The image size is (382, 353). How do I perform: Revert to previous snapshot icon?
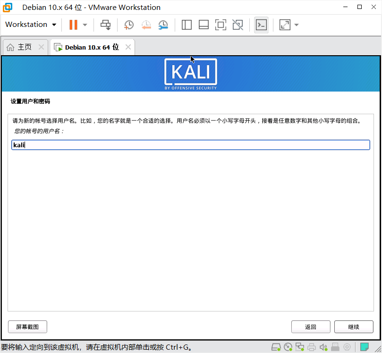point(146,25)
